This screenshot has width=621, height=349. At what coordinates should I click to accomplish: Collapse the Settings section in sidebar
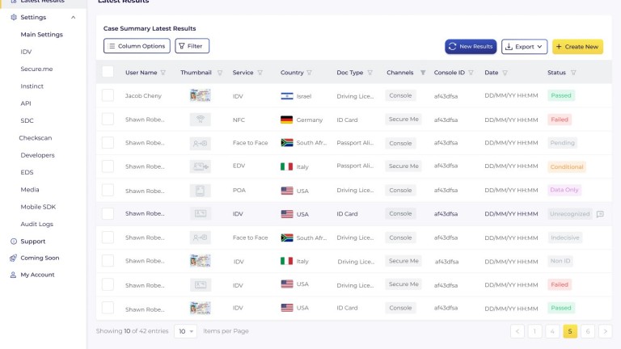[x=74, y=17]
